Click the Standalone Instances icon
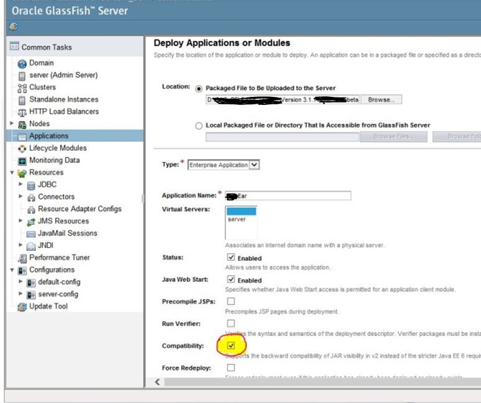Viewport: 481px width, 403px height. [x=22, y=100]
